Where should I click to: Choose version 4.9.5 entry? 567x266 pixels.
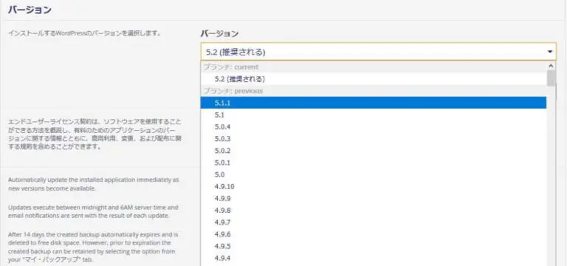(374, 246)
